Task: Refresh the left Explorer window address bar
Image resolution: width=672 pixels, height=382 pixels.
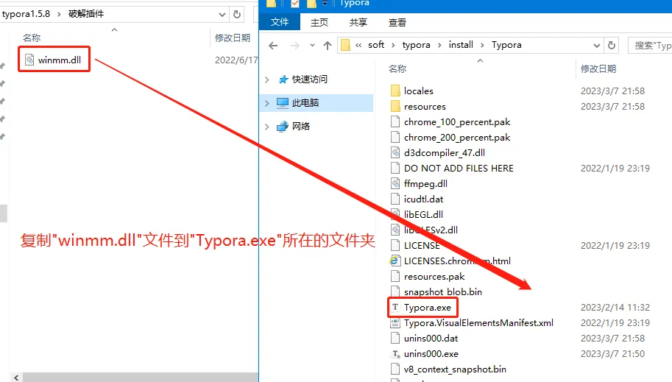Action: pyautogui.click(x=237, y=14)
